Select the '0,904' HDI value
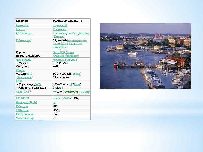Viewport: 203px width, 152px height. point(60,92)
